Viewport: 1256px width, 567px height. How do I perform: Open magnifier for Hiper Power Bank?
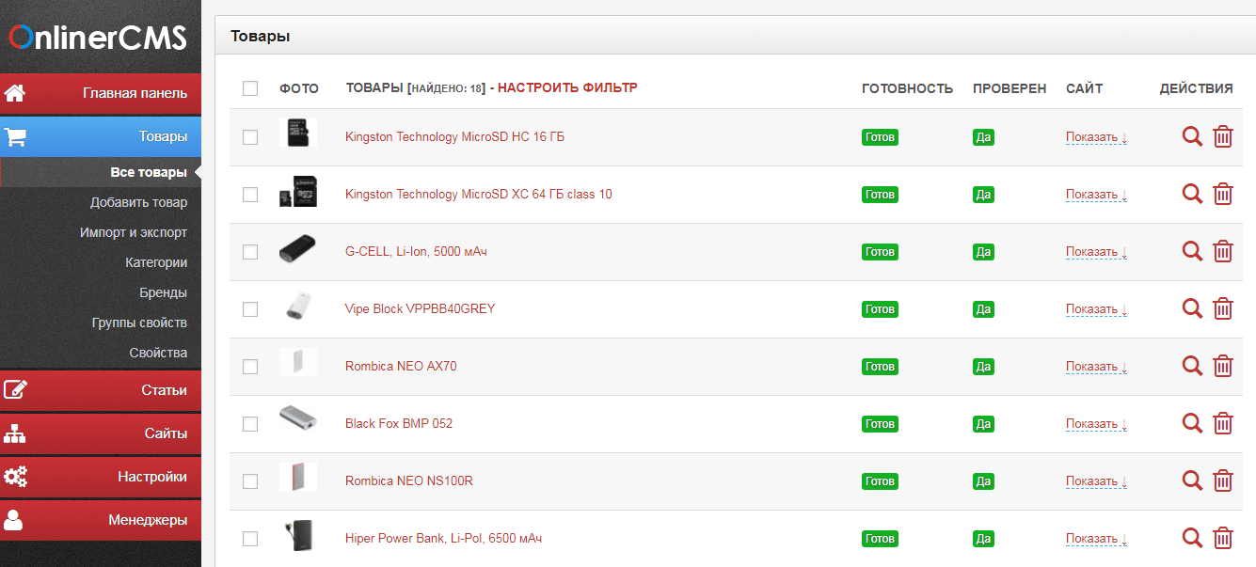pos(1192,538)
